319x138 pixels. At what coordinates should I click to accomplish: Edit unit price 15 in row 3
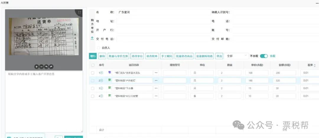click(257, 88)
